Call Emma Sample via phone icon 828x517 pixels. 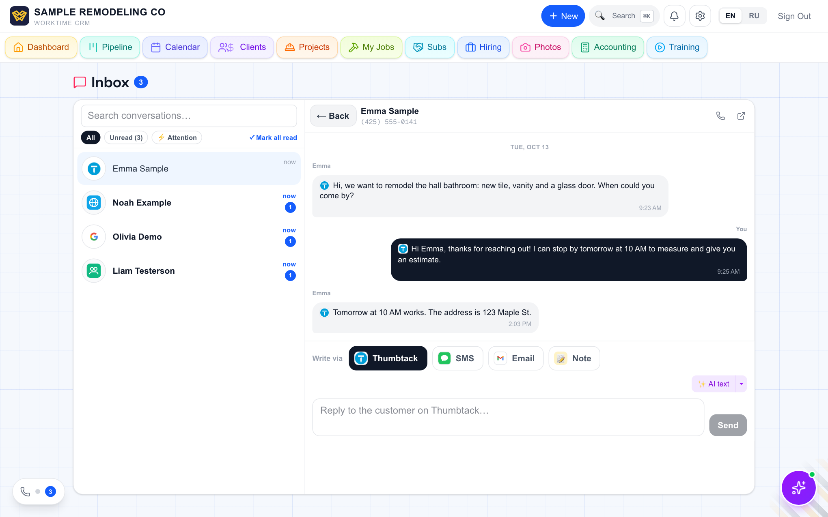click(x=720, y=116)
